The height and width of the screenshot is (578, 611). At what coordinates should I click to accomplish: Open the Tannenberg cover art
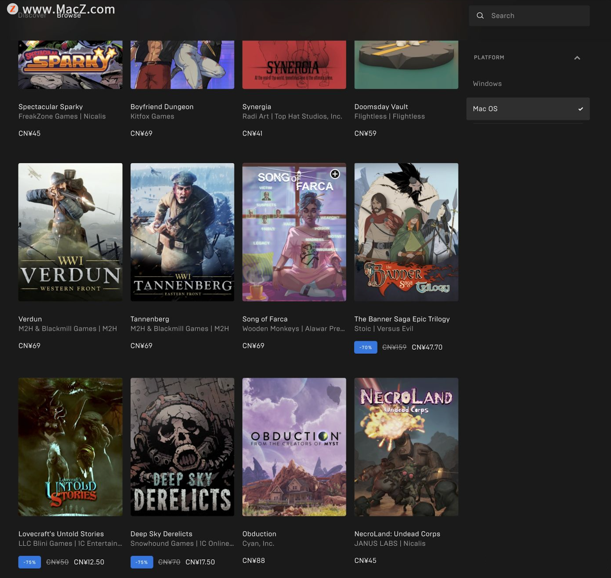(x=182, y=232)
